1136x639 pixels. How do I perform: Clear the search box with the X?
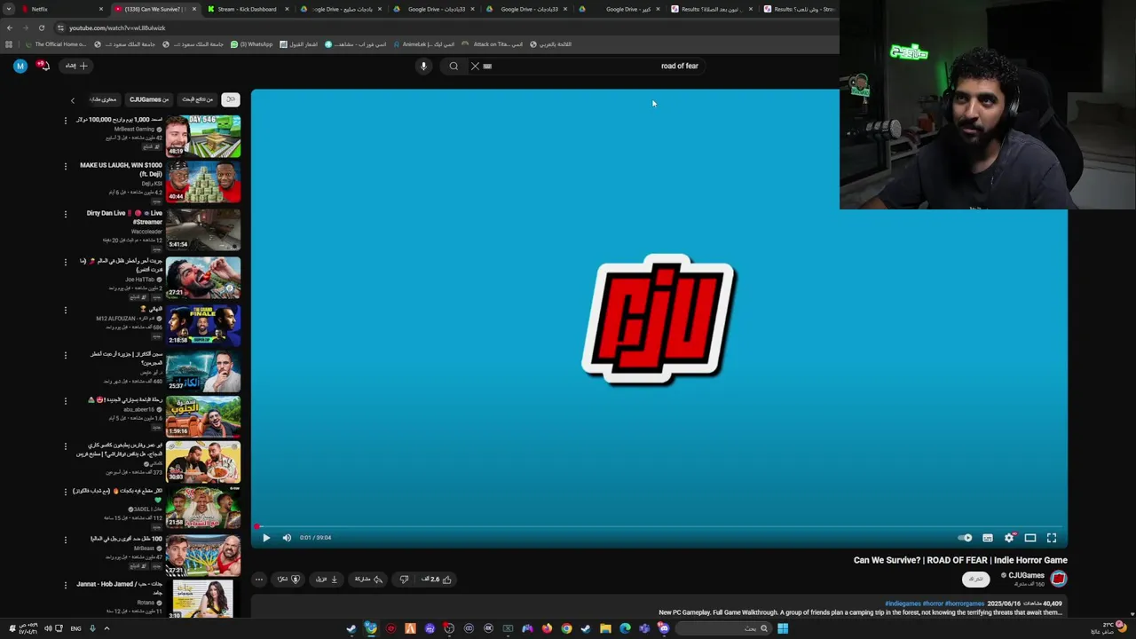[x=475, y=66]
